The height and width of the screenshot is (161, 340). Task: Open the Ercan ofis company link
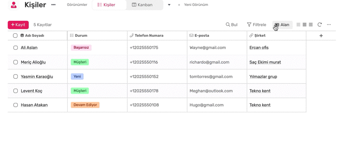259,47
